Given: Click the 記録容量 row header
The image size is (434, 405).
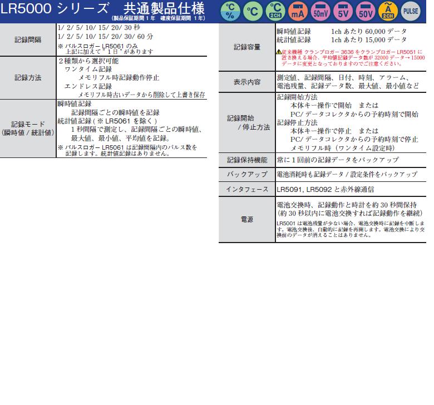Looking at the screenshot, I should (246, 47).
